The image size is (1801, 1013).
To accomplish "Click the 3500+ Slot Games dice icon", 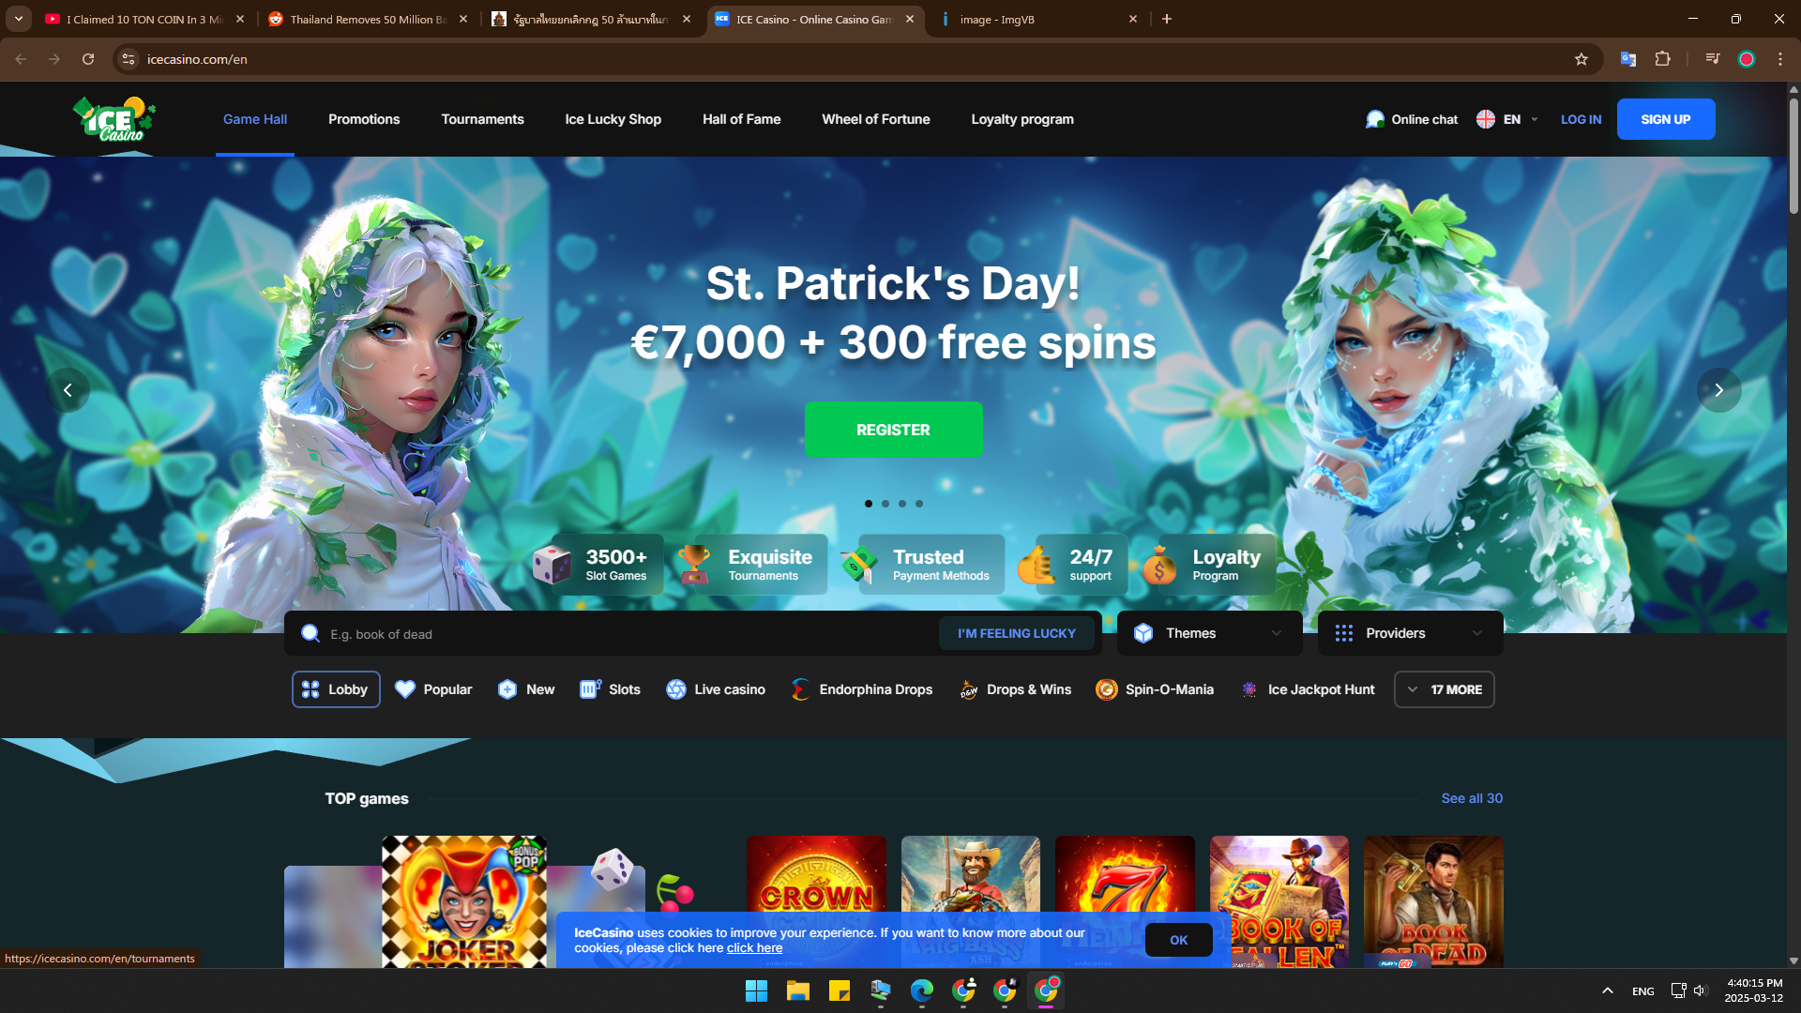I will (x=552, y=565).
